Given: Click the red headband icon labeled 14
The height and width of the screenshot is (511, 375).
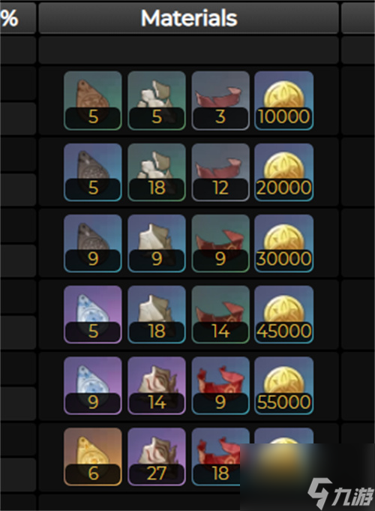Looking at the screenshot, I should pyautogui.click(x=220, y=314).
